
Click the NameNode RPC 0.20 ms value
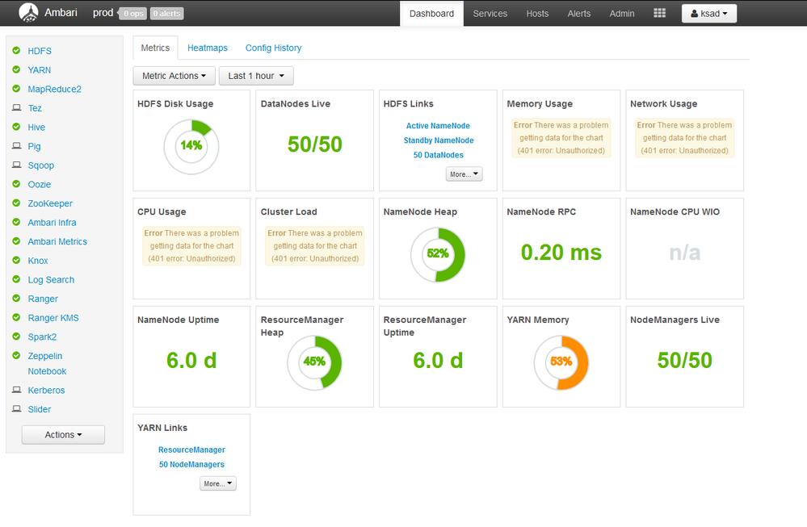pos(561,252)
